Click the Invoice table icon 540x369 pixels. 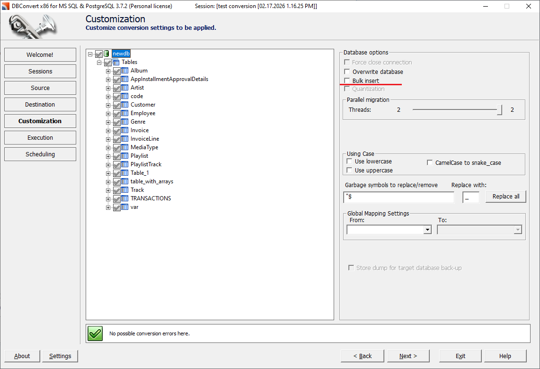click(x=124, y=130)
